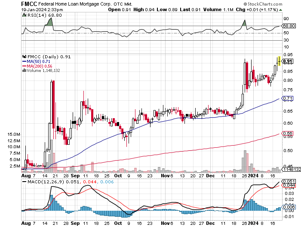Click the MA(200) 0.56 legend text
This screenshot has height=227, width=301.
(x=40, y=66)
